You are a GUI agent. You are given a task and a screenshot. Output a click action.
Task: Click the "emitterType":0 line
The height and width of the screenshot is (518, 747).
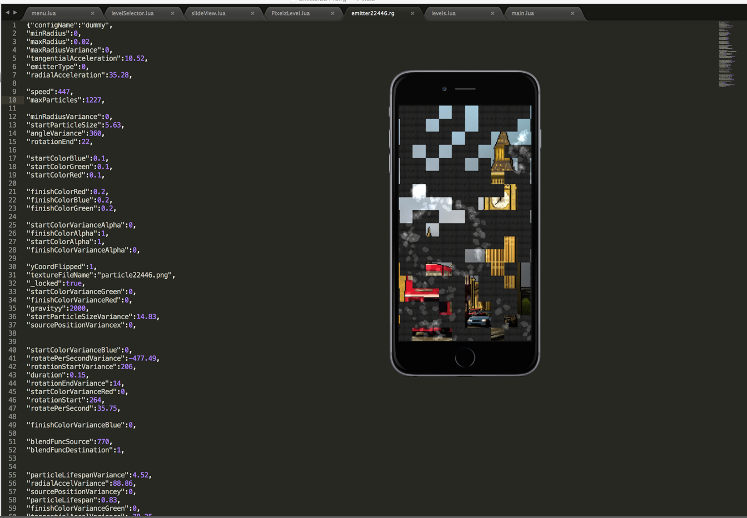[57, 67]
